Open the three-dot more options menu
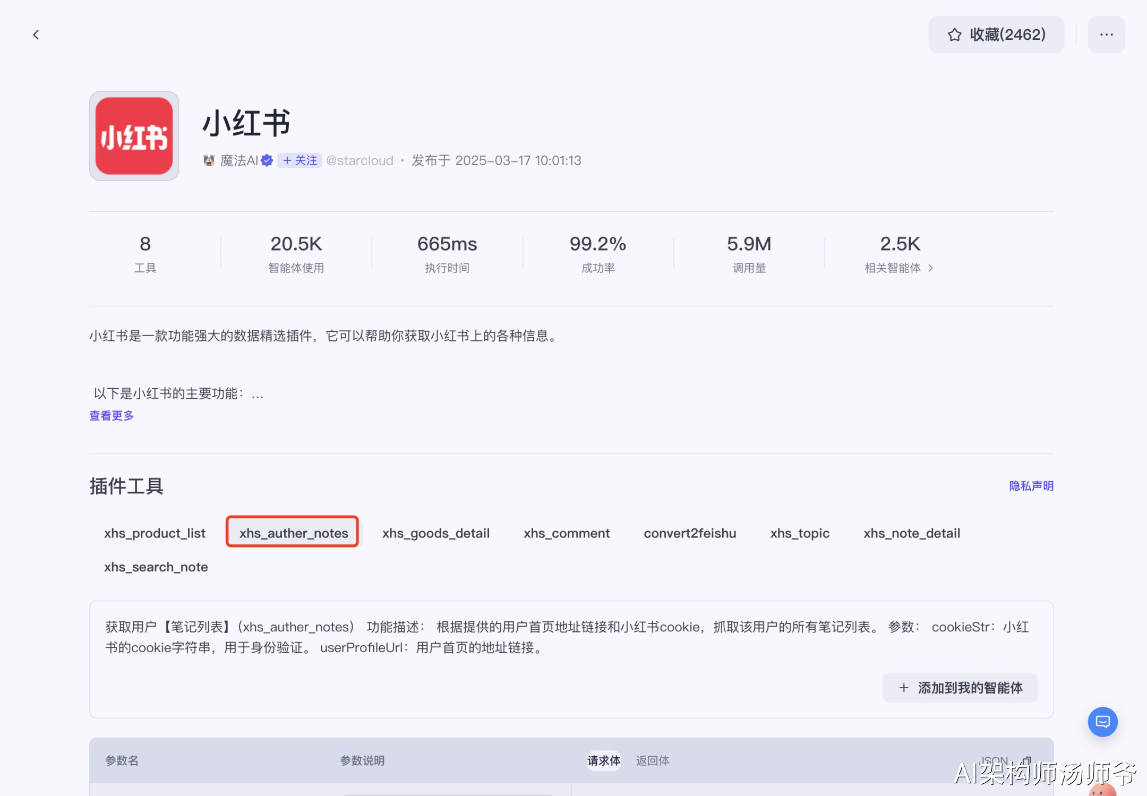The image size is (1147, 796). click(x=1106, y=35)
